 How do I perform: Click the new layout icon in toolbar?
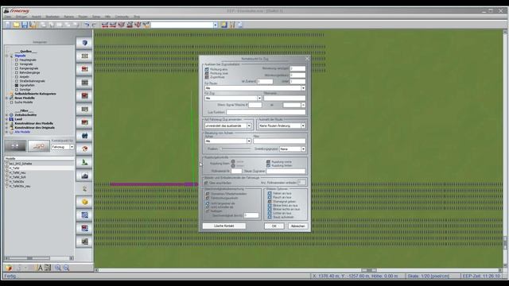[8, 25]
